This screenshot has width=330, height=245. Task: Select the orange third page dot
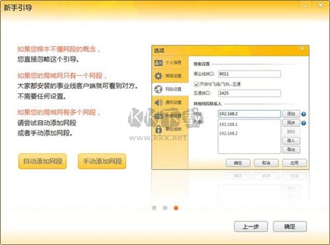pos(176,208)
